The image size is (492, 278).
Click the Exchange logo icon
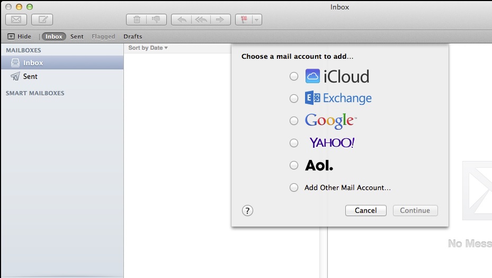tap(312, 98)
